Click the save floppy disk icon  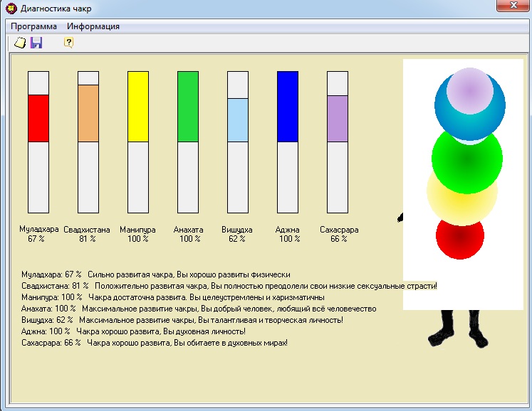point(36,43)
